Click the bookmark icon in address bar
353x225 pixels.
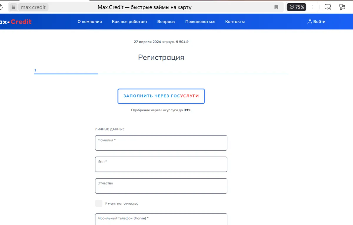point(276,7)
